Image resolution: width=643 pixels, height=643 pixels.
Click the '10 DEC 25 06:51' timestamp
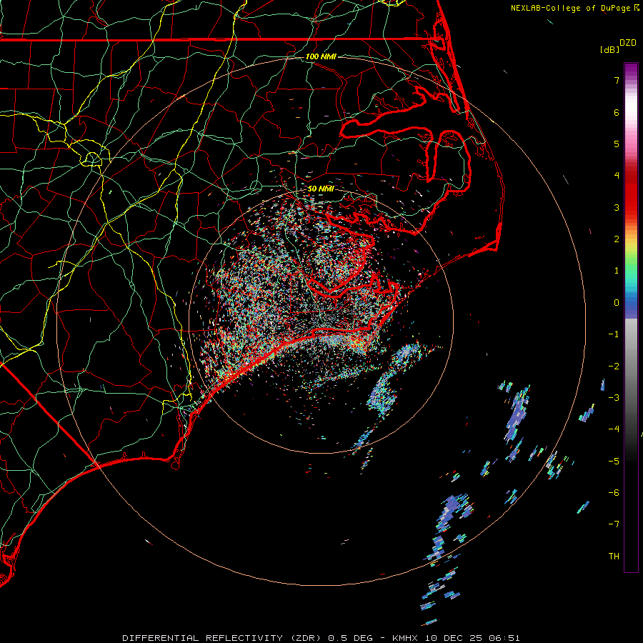pos(473,638)
